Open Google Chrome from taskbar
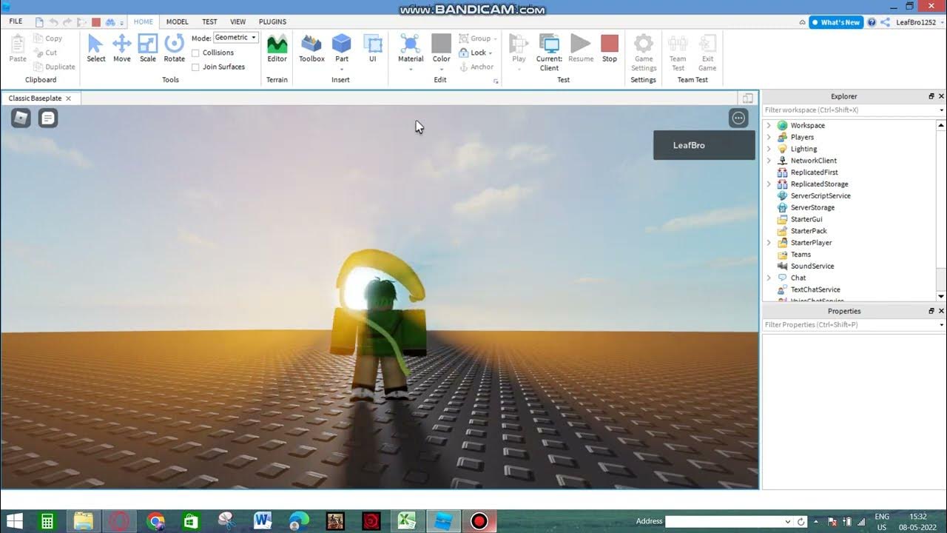The height and width of the screenshot is (533, 947). pos(155,521)
